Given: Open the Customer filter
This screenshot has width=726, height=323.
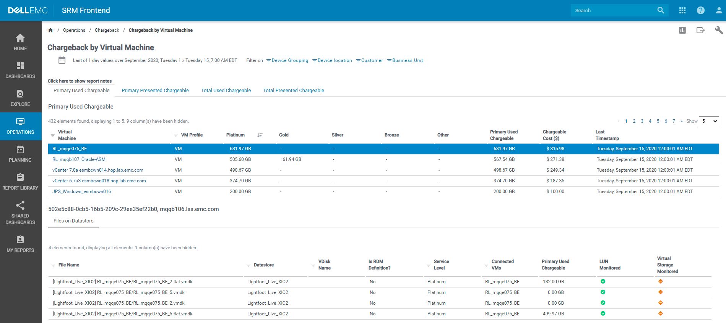Looking at the screenshot, I should 369,60.
